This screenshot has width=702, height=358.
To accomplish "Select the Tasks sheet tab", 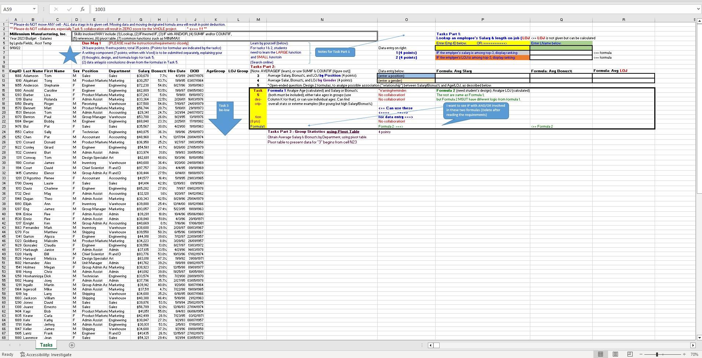I will (46, 345).
